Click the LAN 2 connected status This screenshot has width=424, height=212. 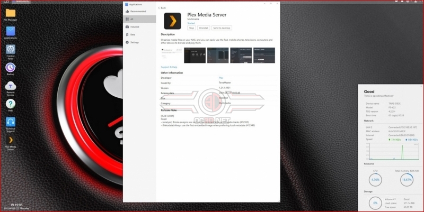tap(403, 127)
